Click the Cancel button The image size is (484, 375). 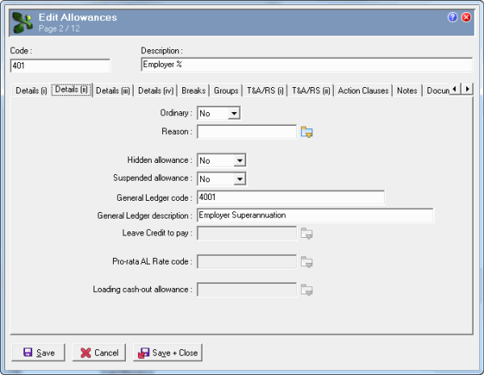point(98,352)
